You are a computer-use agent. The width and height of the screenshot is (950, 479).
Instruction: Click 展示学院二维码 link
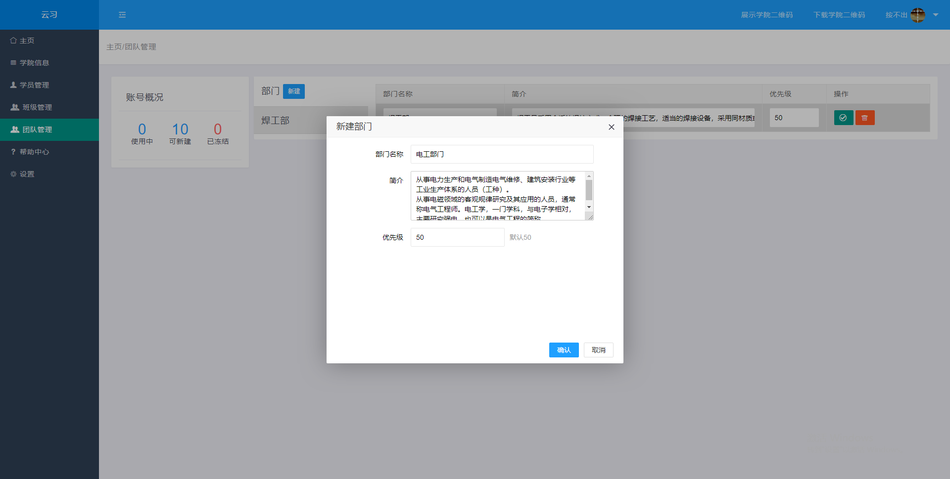click(x=766, y=15)
